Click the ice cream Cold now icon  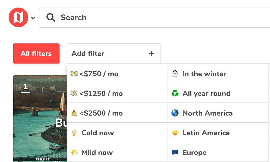(x=74, y=133)
